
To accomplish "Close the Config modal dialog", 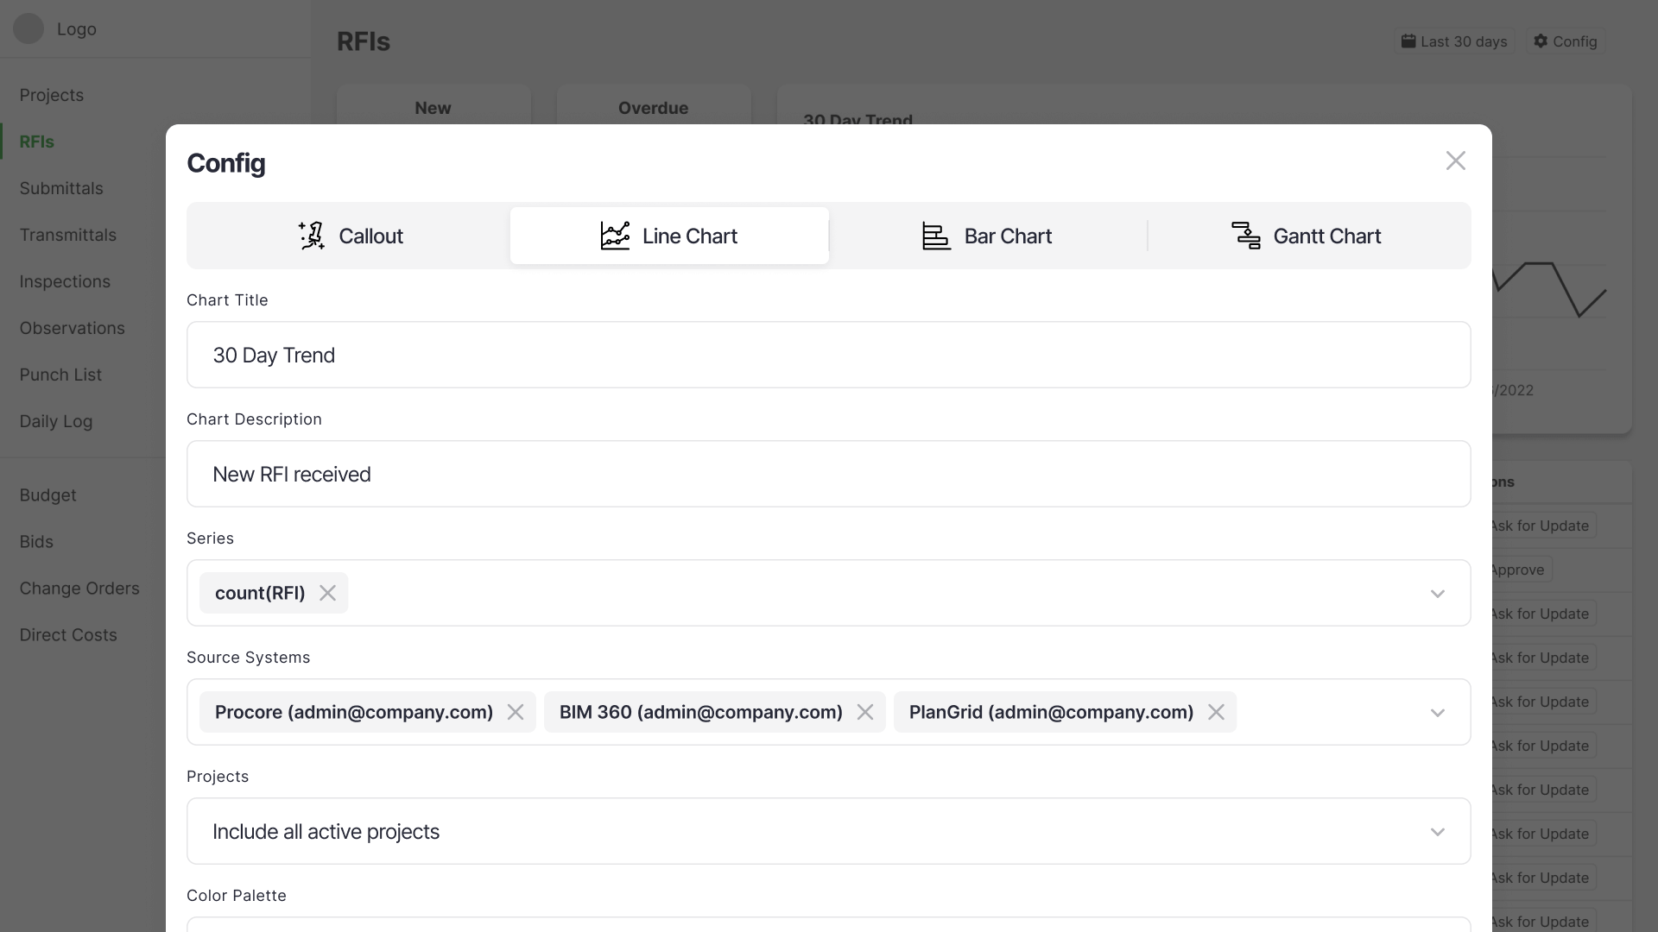I will click(1455, 161).
